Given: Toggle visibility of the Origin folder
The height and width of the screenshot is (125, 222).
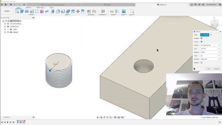Looking at the screenshot, I should tap(8, 29).
